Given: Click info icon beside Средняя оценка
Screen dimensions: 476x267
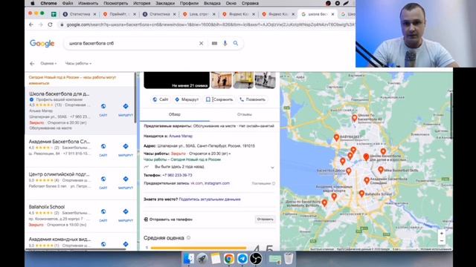Looking at the screenshot, I should [x=188, y=238].
